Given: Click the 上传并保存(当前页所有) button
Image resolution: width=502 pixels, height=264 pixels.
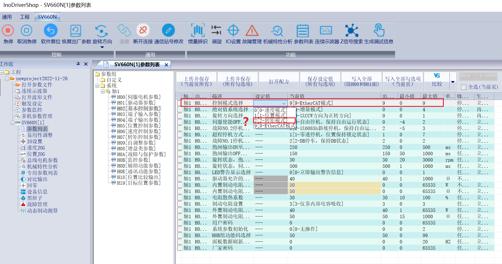Looking at the screenshot, I should pos(196,81).
